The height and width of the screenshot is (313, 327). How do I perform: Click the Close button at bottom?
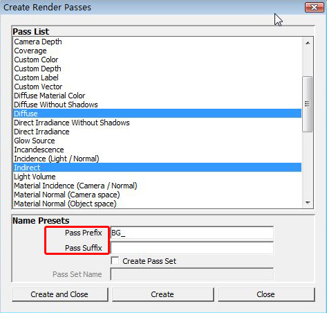(265, 294)
